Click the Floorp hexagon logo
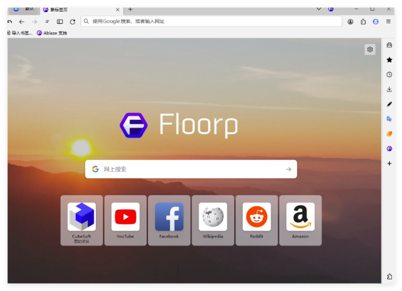 pos(134,125)
